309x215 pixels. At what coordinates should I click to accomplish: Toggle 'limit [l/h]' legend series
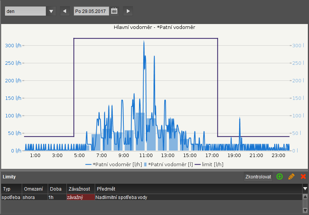coord(209,164)
